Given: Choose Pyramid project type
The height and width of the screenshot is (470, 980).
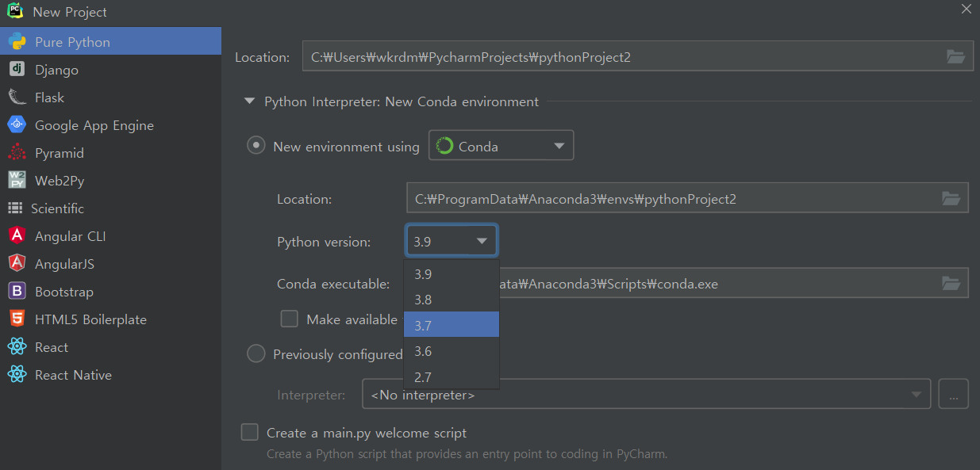Looking at the screenshot, I should pyautogui.click(x=110, y=153).
